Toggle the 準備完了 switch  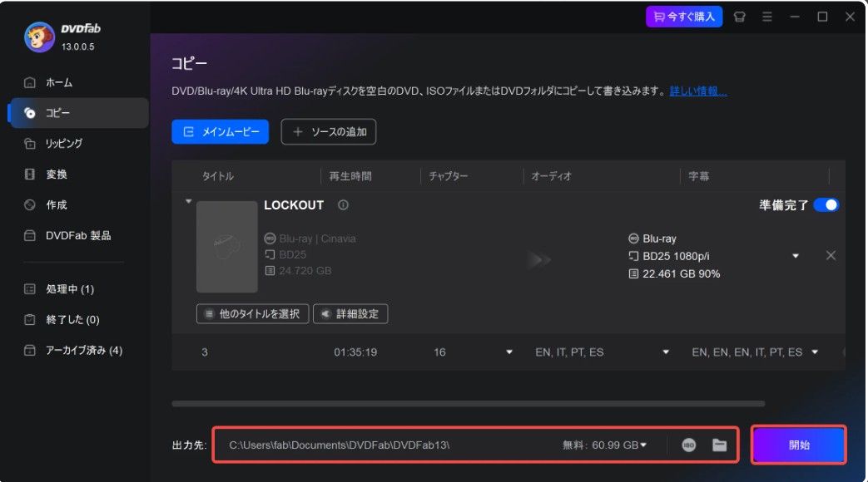tap(826, 205)
